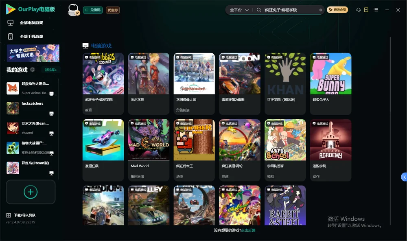Open the 超级兔子人 game card
Screen dimensions: 407x241
pyautogui.click(x=330, y=83)
